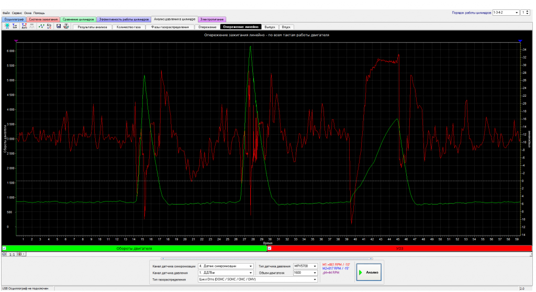Image resolution: width=536 pixels, height=292 pixels.
Task: Expand the Тип датчика давления MPX5700 dropdown
Action: click(315, 266)
